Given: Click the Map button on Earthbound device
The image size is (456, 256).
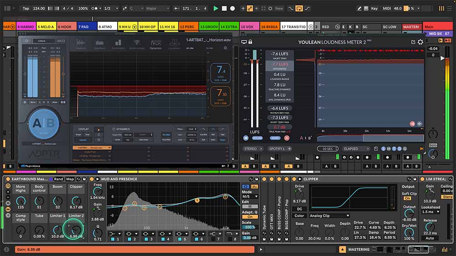Looking at the screenshot, I should click(x=70, y=179).
